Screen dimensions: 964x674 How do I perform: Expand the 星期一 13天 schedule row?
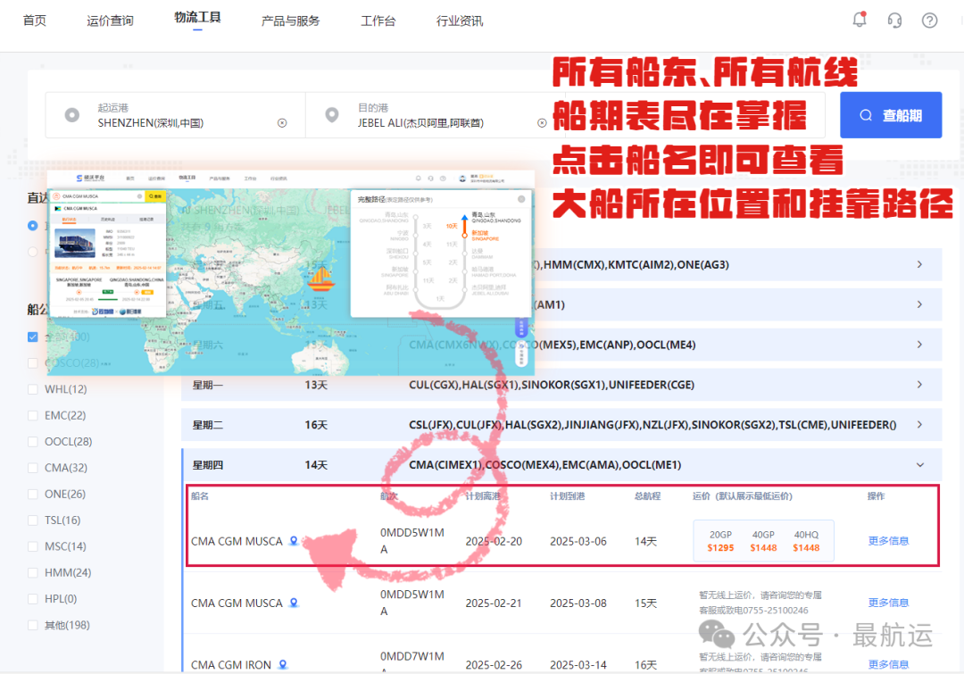click(x=919, y=385)
